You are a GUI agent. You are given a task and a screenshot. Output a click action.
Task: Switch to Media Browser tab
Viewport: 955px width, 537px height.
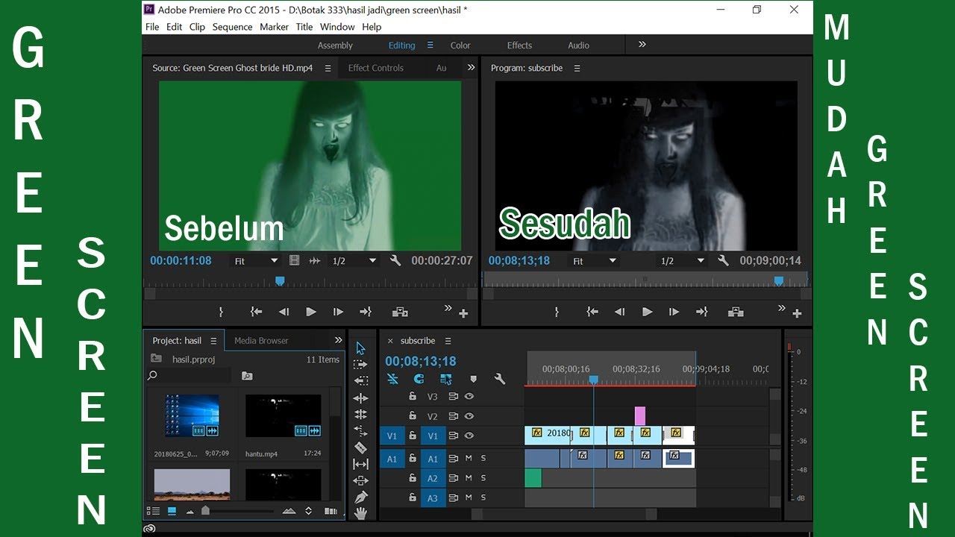(x=261, y=341)
